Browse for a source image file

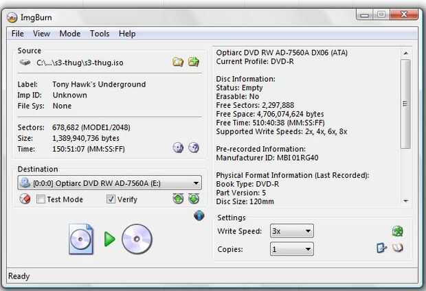coord(178,62)
